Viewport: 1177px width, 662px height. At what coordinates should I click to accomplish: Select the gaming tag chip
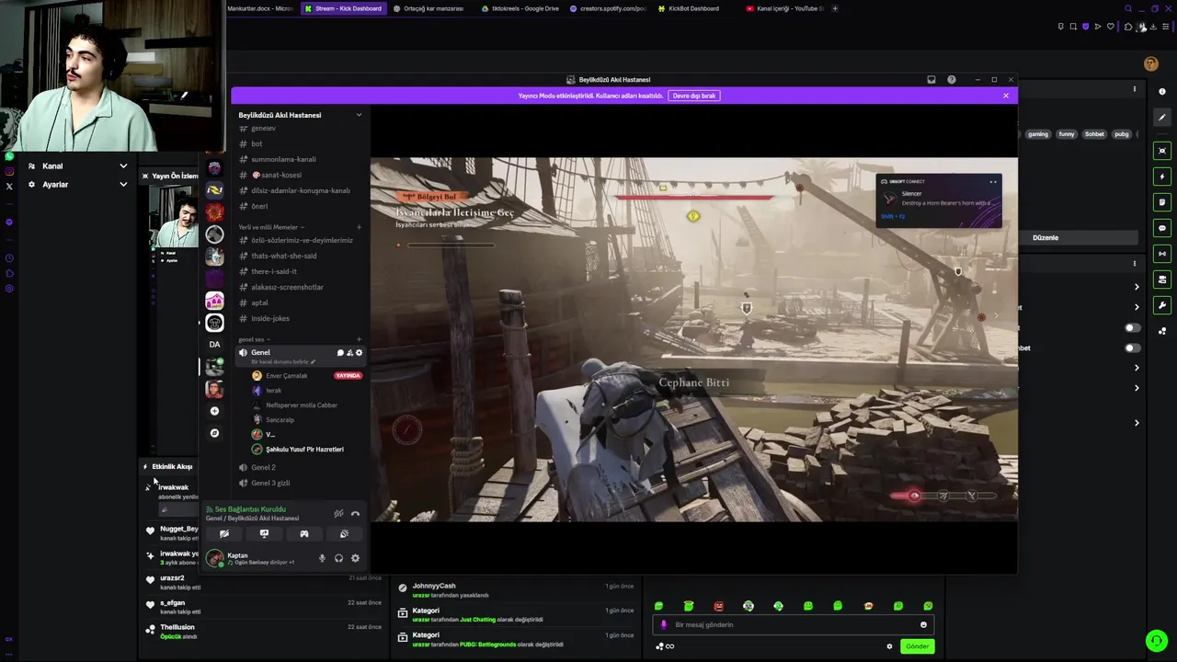(1037, 134)
